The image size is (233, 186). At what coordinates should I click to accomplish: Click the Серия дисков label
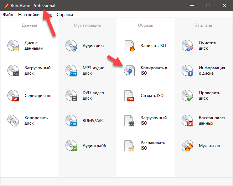pyautogui.click(x=38, y=96)
